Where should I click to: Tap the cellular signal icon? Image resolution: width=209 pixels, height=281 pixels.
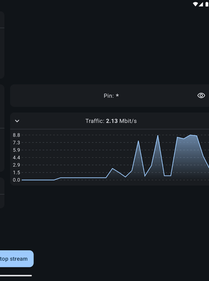[x=201, y=4]
